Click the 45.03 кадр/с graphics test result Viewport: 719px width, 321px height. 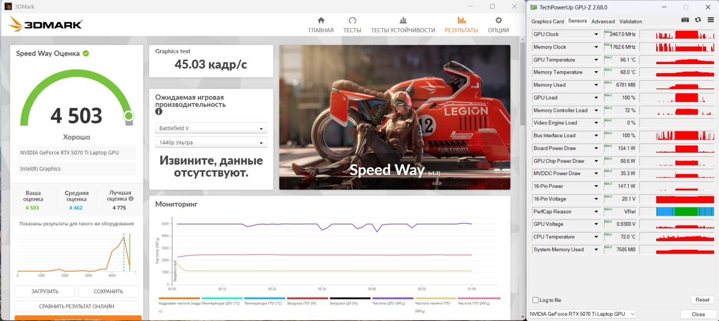pyautogui.click(x=211, y=64)
